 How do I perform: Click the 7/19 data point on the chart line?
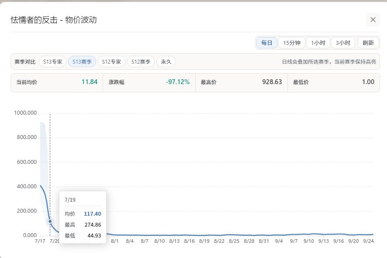[x=50, y=221]
